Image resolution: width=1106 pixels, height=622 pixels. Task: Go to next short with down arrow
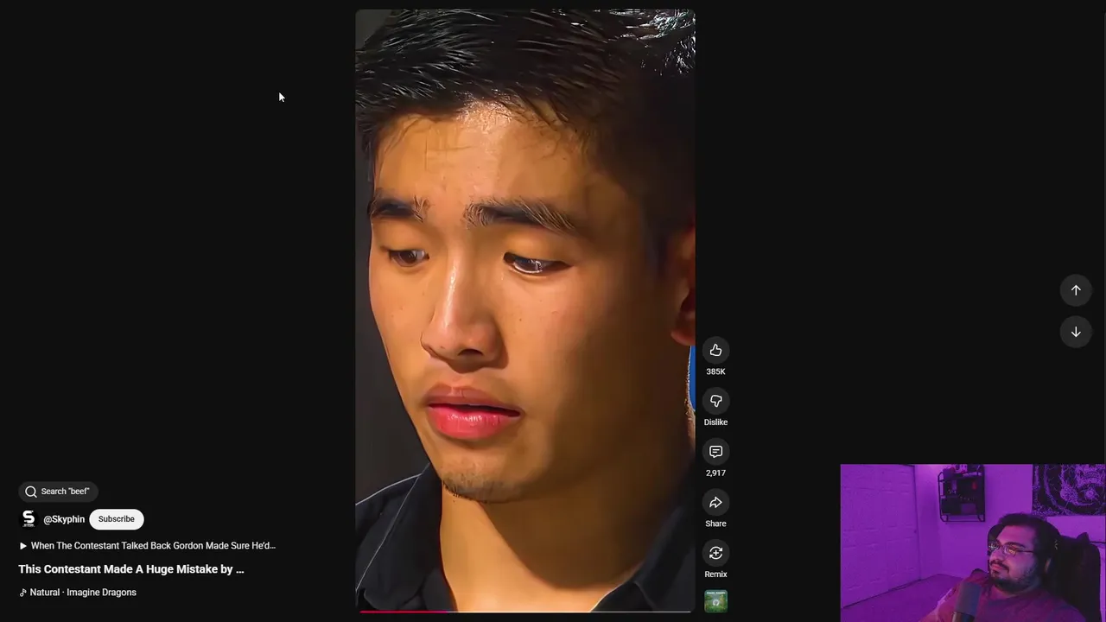point(1076,332)
